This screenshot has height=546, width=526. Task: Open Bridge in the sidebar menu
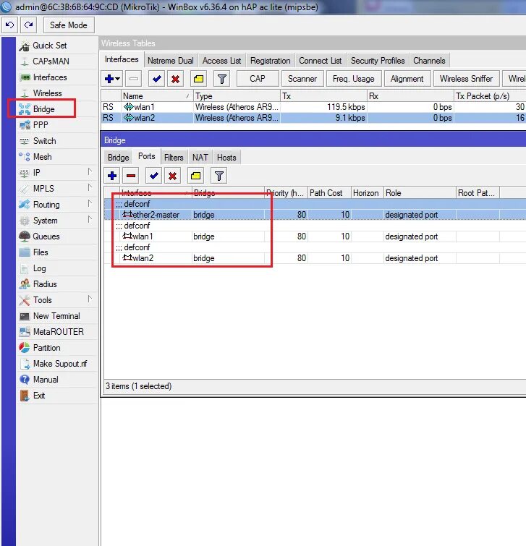click(x=44, y=109)
